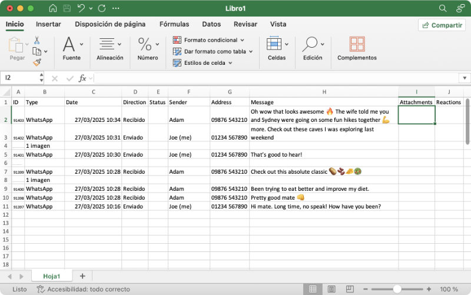Viewport: 471px width, 295px height.
Task: Select column C header
Action: click(x=93, y=92)
